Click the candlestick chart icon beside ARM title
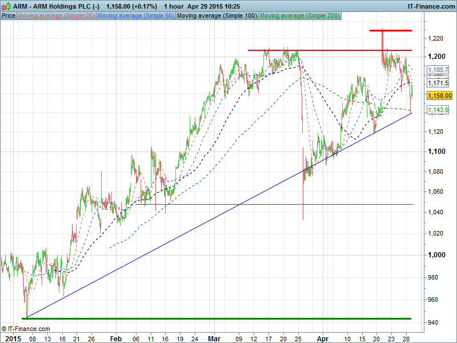This screenshot has width=457, height=343. click(x=6, y=6)
